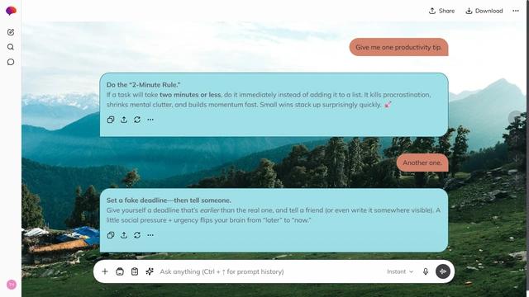Regenerate the "2-Minute Rule" response
Image resolution: width=529 pixels, height=297 pixels.
click(137, 120)
